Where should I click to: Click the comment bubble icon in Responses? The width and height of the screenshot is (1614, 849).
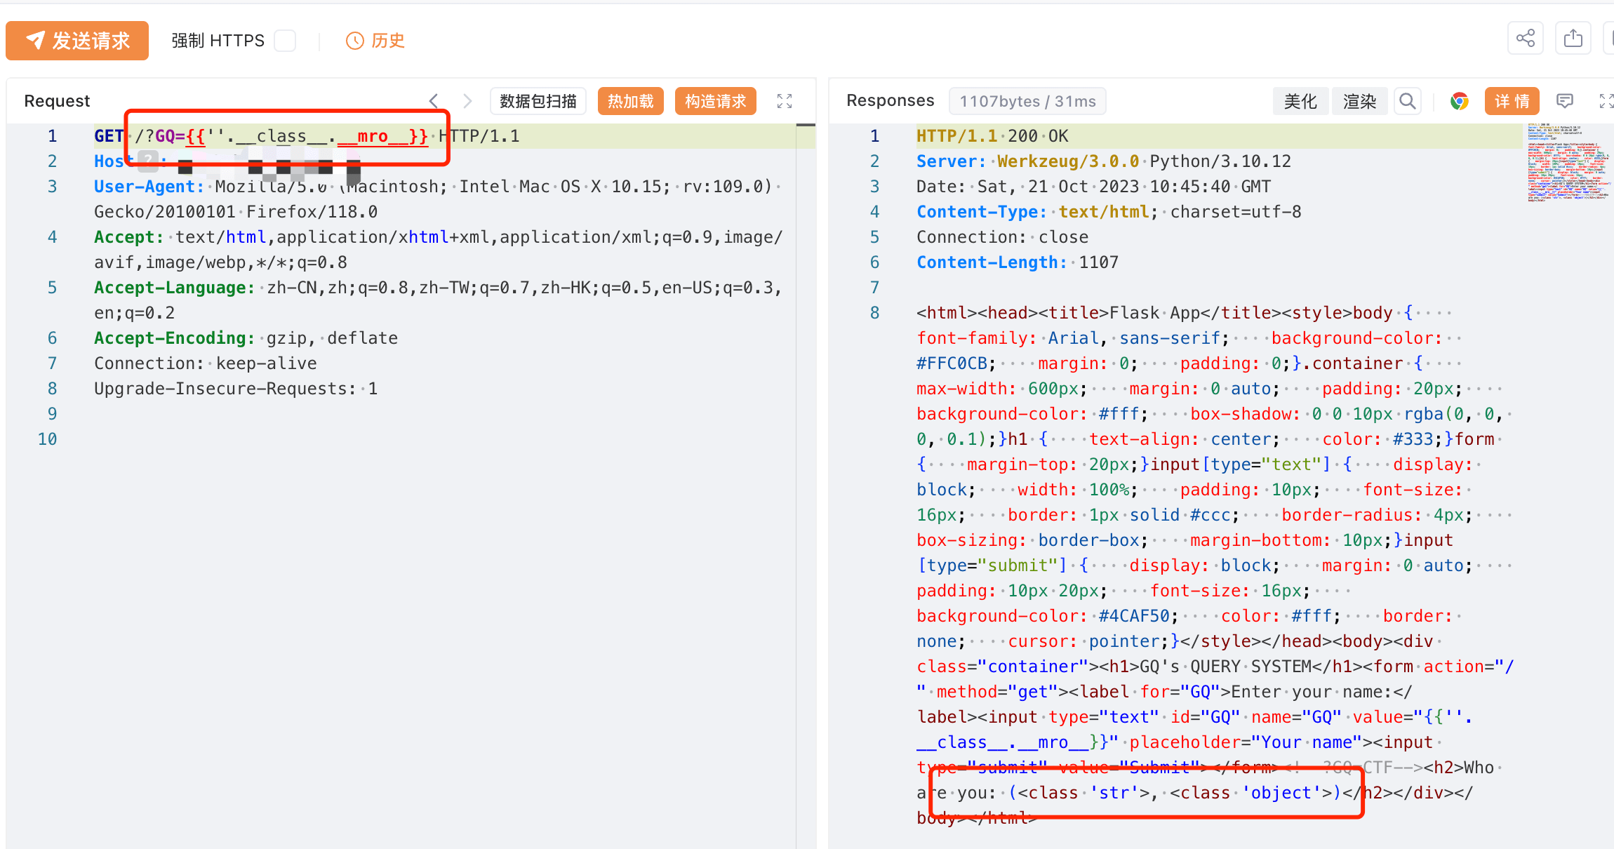click(x=1565, y=101)
